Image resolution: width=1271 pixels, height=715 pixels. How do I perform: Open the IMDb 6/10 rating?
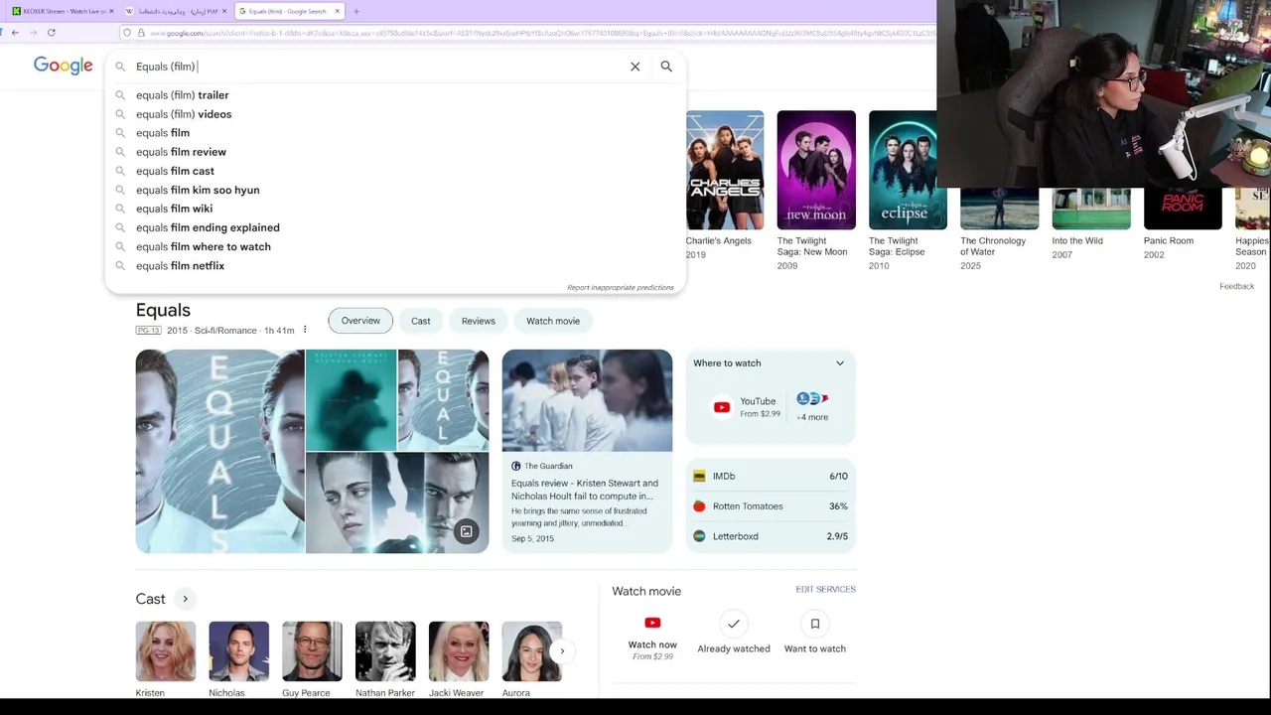771,477
